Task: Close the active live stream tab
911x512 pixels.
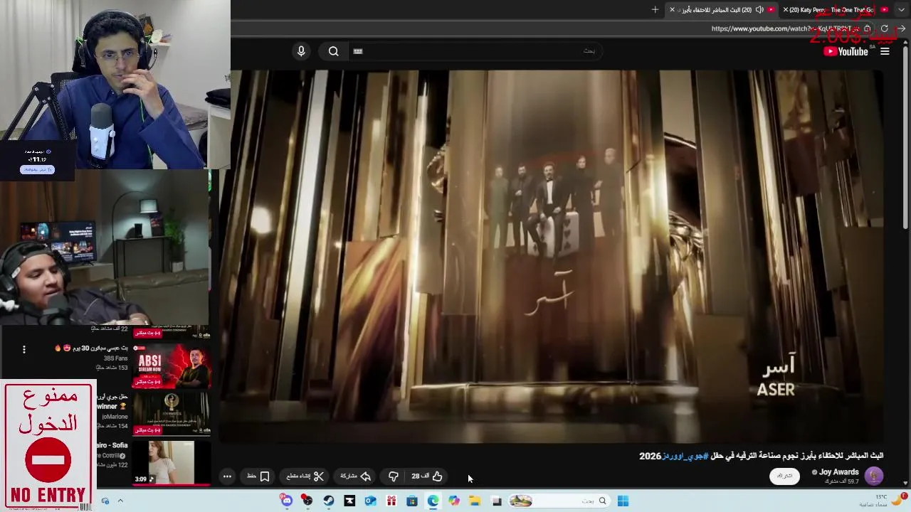Action: (672, 10)
